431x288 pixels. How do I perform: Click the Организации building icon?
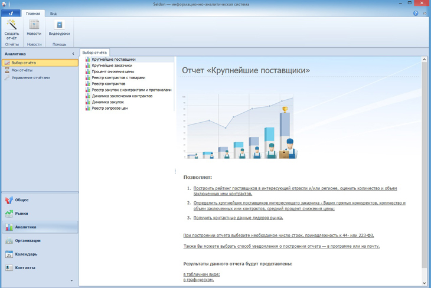pyautogui.click(x=9, y=240)
